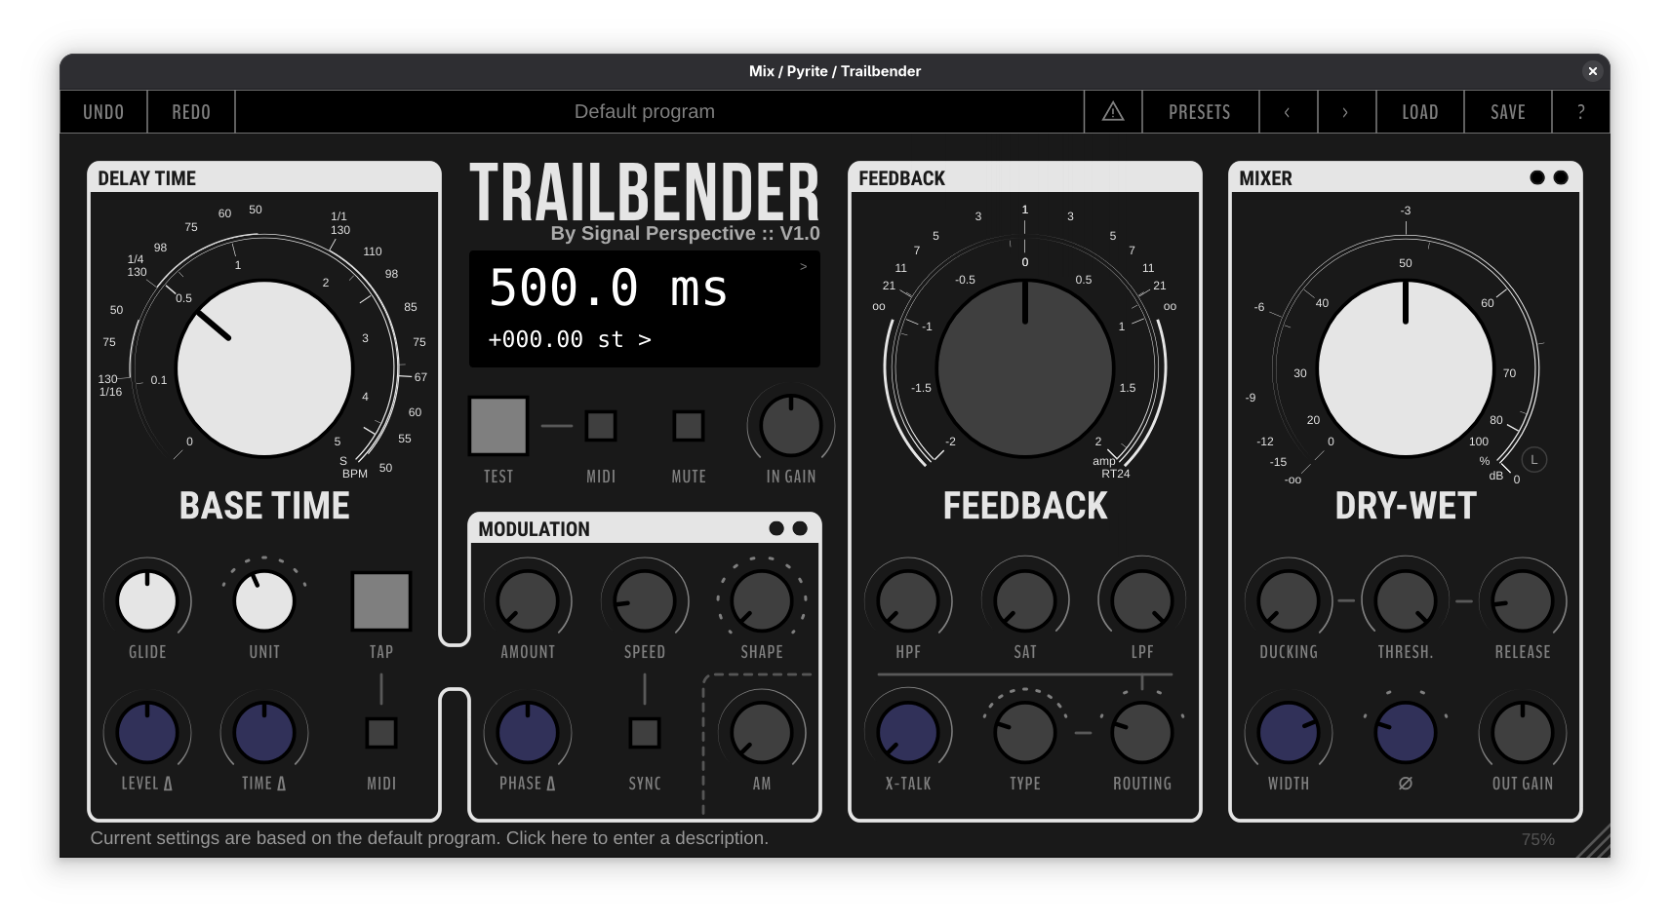Expand the semitone offset +000.00 st arrow

[x=644, y=340]
